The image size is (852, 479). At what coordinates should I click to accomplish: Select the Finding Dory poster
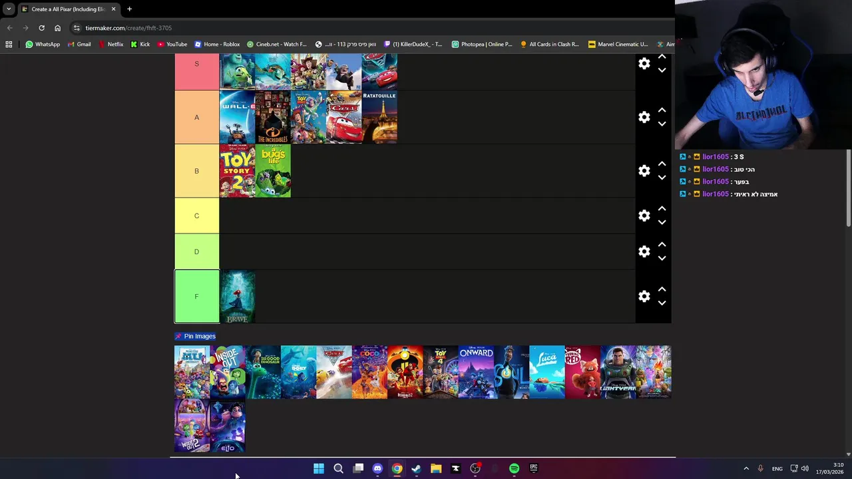[x=298, y=372]
